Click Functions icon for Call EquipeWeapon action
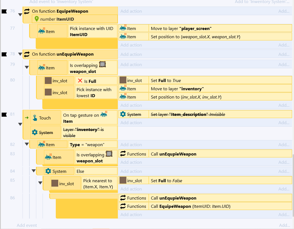294x229 pixels. pos(123,206)
